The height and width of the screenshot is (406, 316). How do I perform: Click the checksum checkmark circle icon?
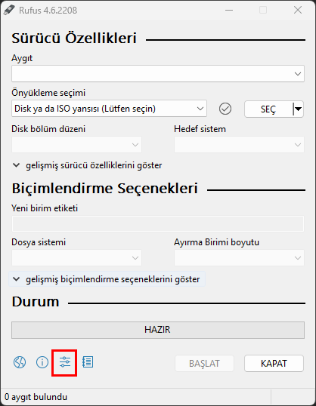click(225, 109)
